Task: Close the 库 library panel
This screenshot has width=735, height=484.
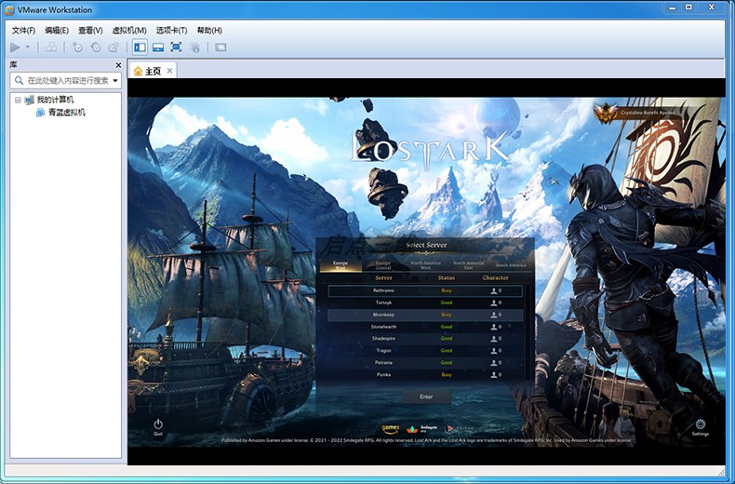Action: 118,65
